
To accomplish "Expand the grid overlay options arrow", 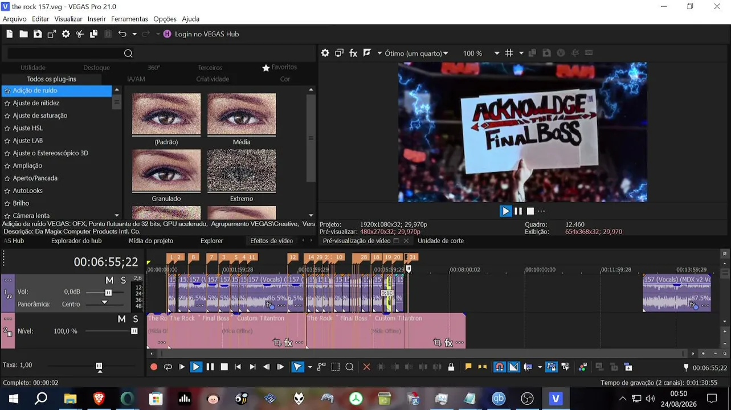I will [521, 54].
